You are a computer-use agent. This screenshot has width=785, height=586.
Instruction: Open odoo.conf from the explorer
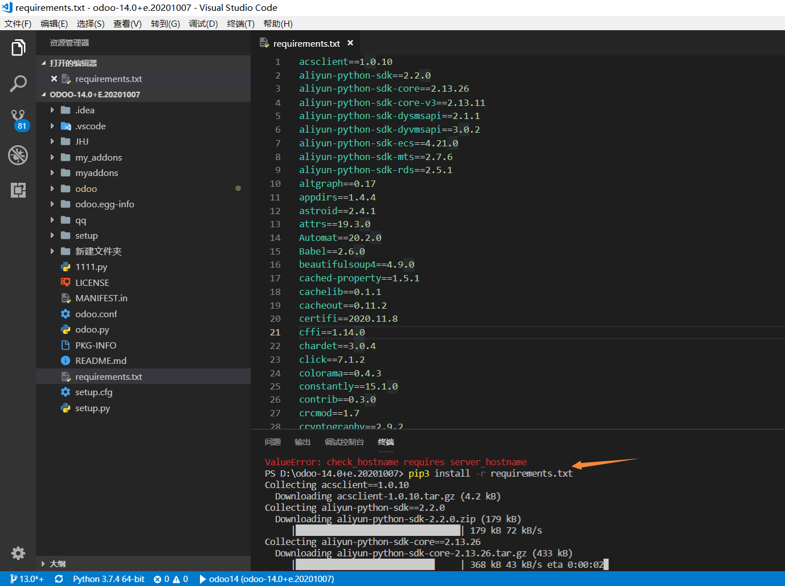96,313
